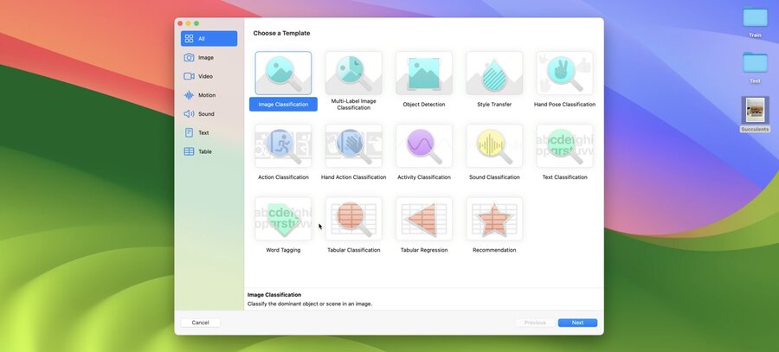This screenshot has height=352, width=779.
Task: Select the Succulents file on the desktop
Action: [x=755, y=114]
